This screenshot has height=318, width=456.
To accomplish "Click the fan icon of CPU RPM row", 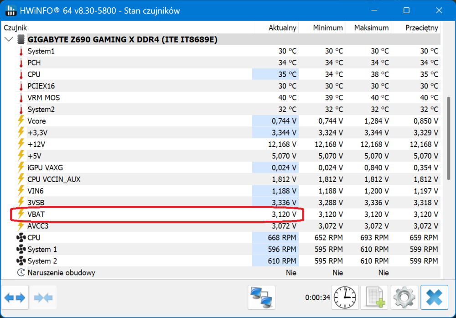I will 21,237.
